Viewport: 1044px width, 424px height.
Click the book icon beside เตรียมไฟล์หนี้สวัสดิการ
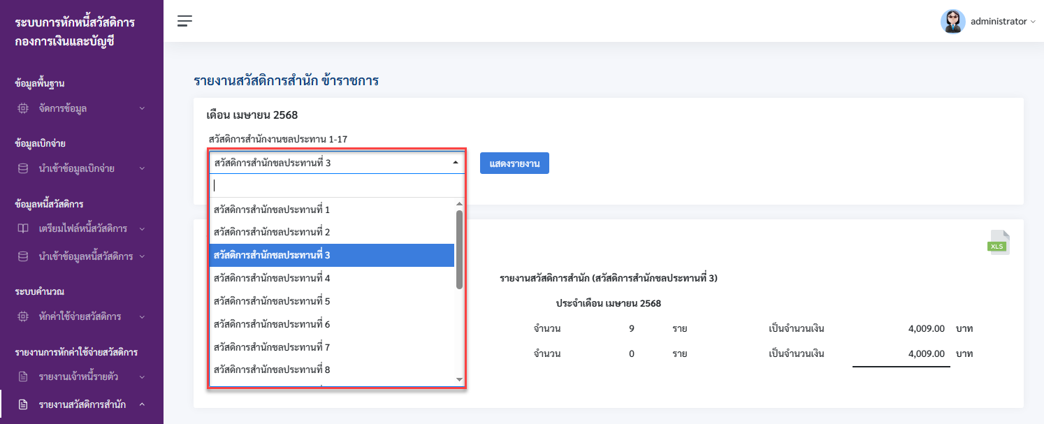(23, 228)
